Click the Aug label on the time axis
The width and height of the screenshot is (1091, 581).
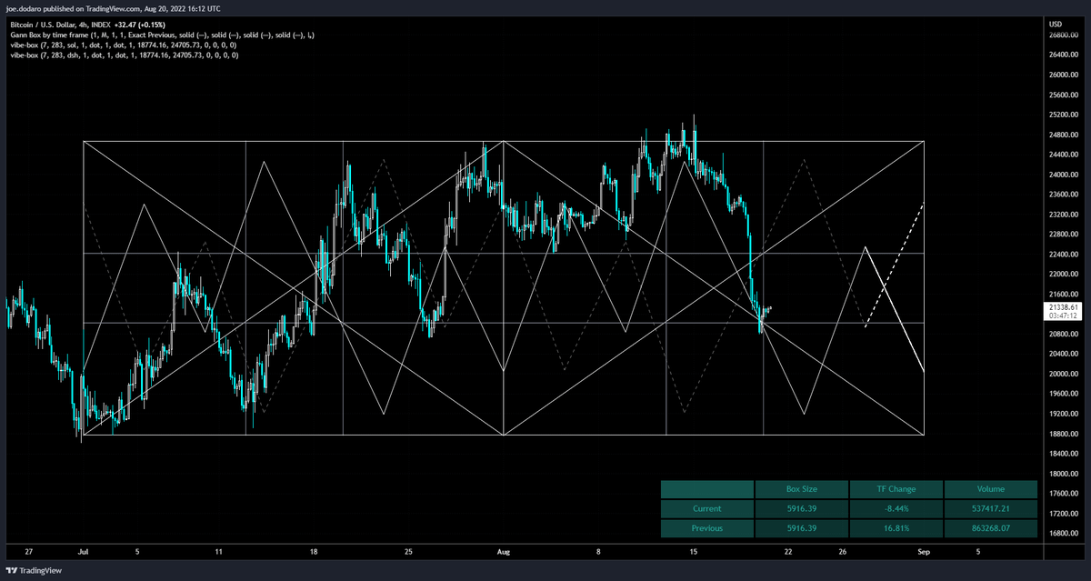[505, 551]
